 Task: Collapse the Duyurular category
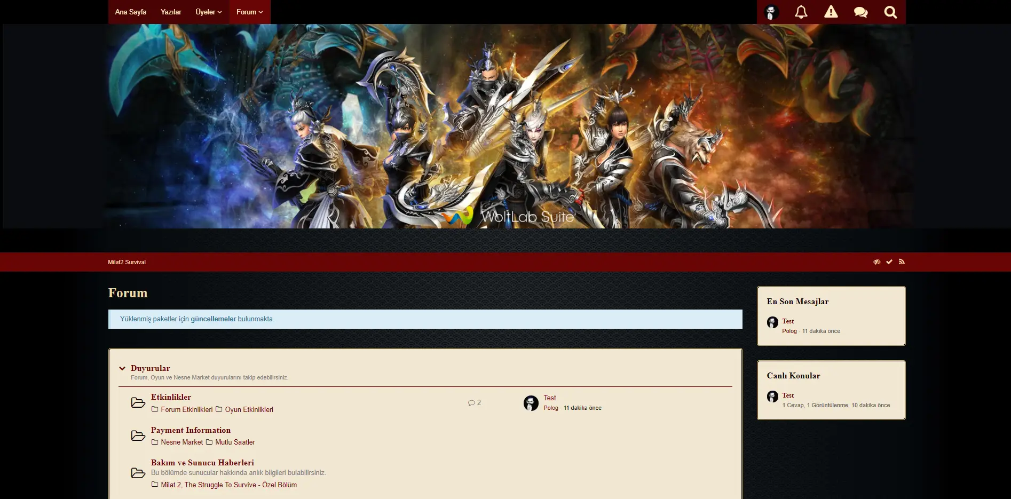click(122, 368)
